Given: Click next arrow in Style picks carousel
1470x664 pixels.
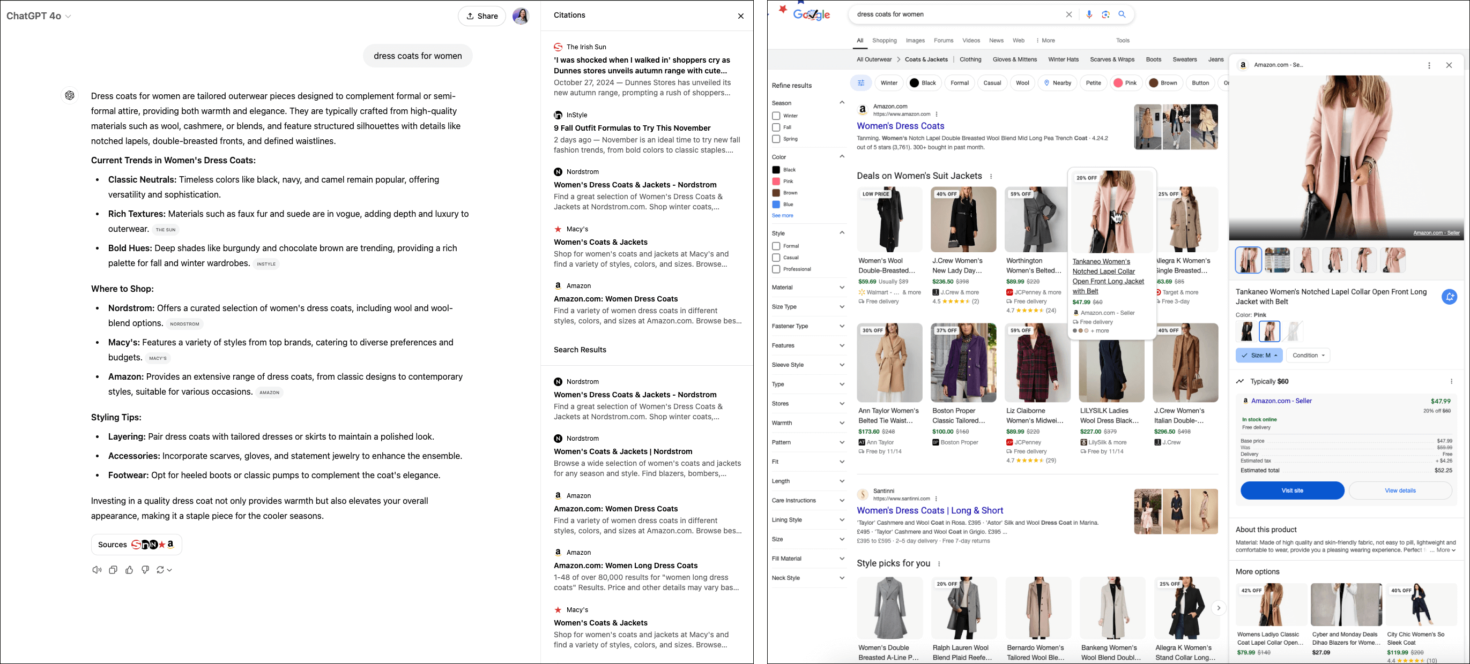Looking at the screenshot, I should [1219, 608].
